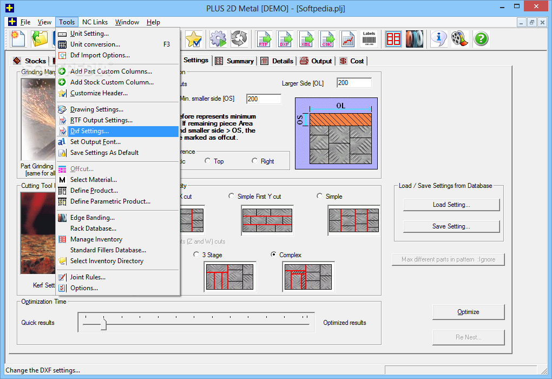Viewport: 552px width, 379px height.
Task: Open Rack Database entry
Action: coord(117,228)
